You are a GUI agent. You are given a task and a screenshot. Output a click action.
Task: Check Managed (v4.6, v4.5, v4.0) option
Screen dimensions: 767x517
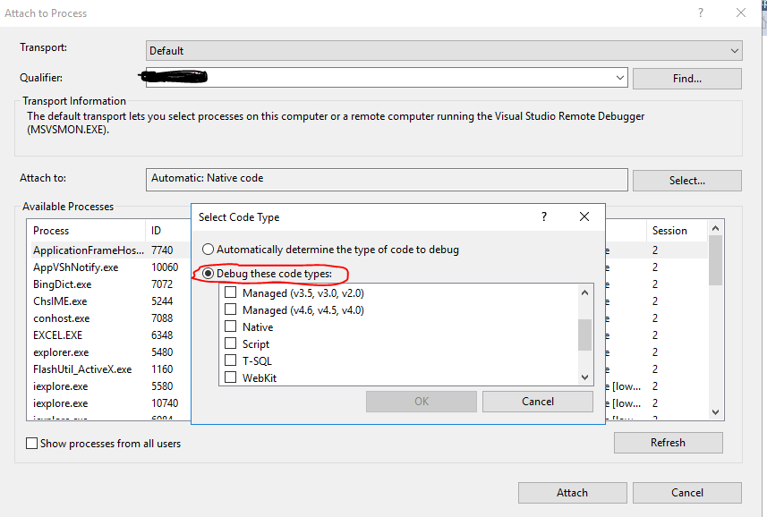231,310
